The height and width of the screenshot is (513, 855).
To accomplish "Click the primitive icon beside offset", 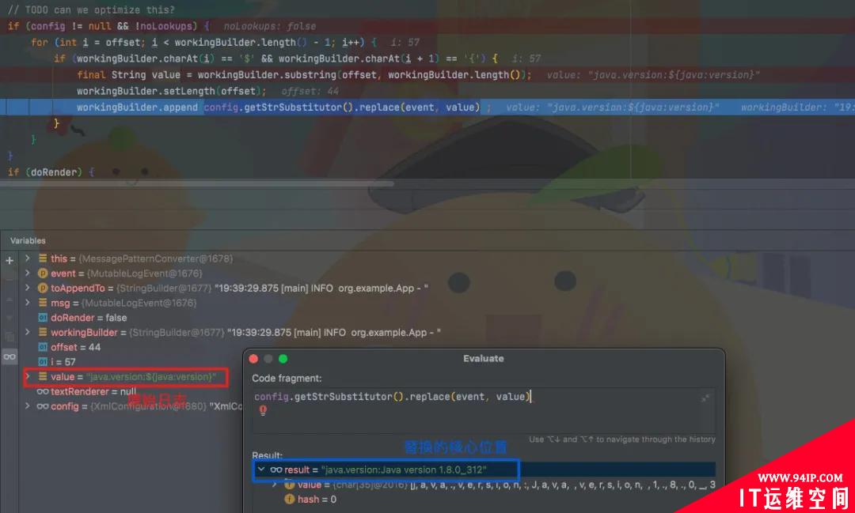I will [x=43, y=347].
